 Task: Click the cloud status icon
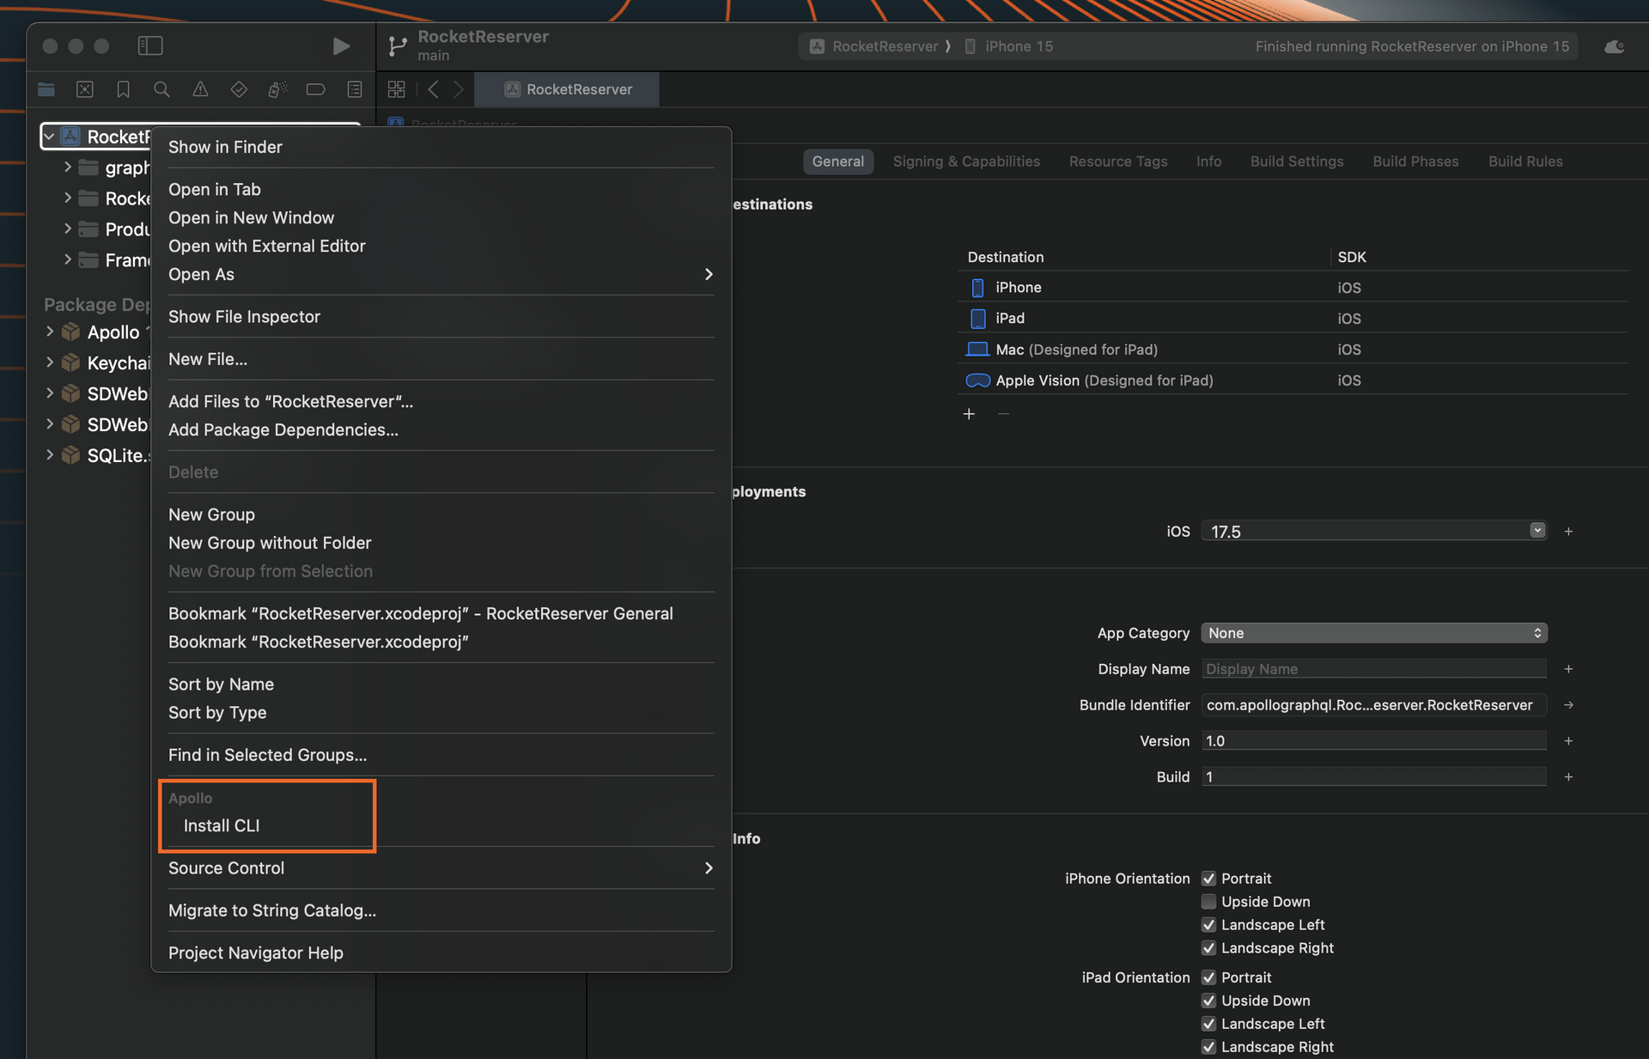[x=1614, y=46]
